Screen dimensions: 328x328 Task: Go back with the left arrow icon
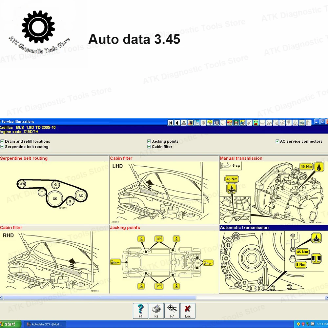(177, 123)
